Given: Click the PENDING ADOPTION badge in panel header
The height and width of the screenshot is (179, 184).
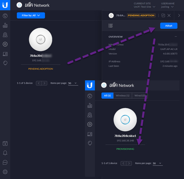Looking at the screenshot, I should point(141,15).
